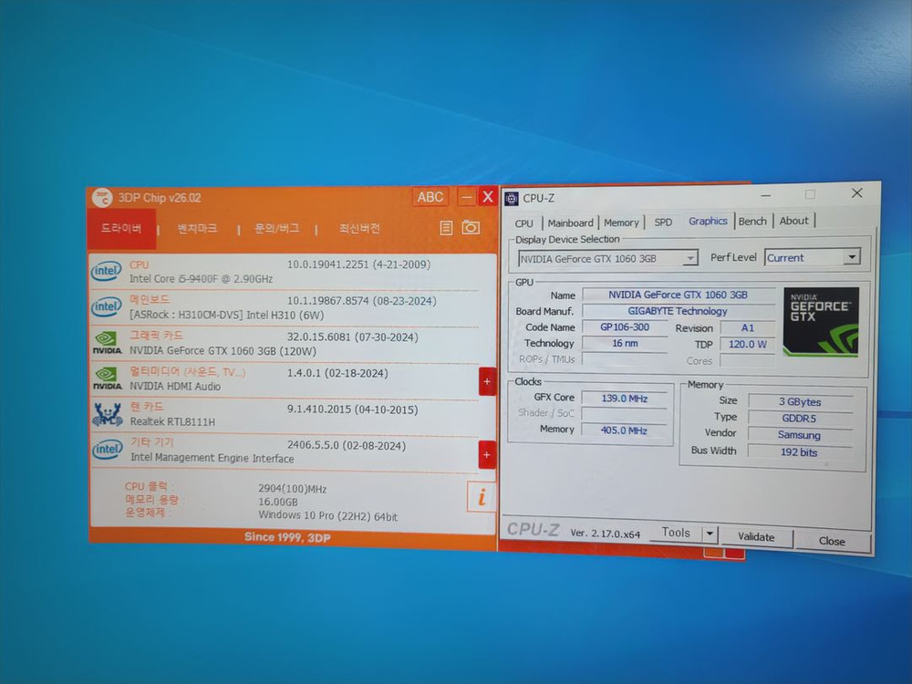
Task: Click the 랜 카드 driver link
Action: tap(147, 407)
